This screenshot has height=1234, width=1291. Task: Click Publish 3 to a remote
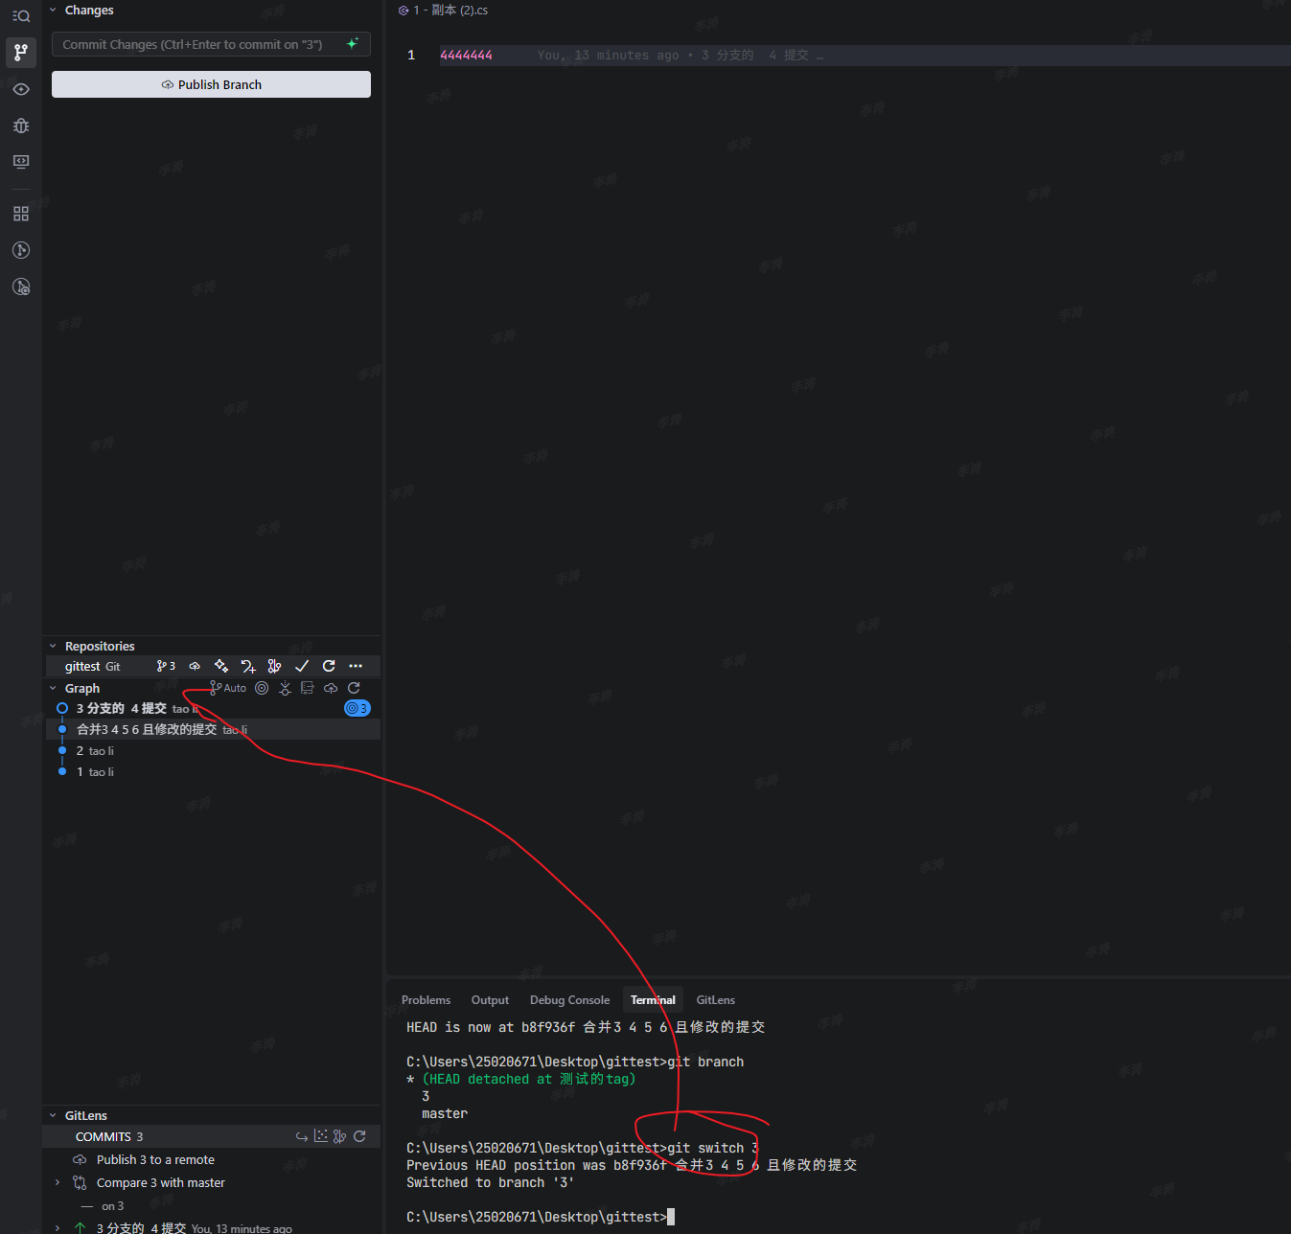(x=154, y=1159)
